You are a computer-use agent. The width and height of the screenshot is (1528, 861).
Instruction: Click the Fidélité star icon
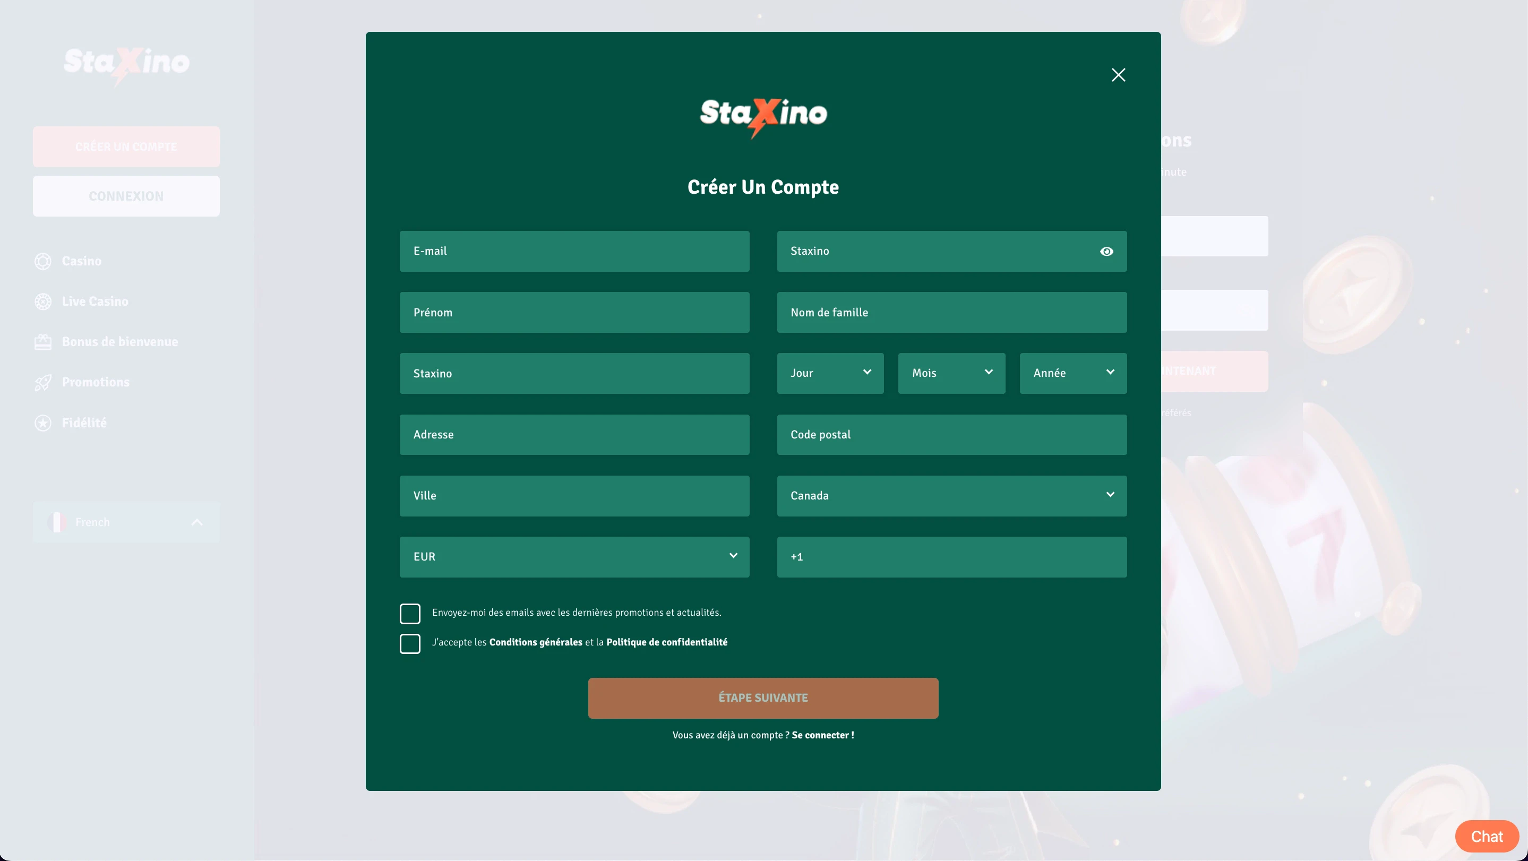[x=42, y=423]
